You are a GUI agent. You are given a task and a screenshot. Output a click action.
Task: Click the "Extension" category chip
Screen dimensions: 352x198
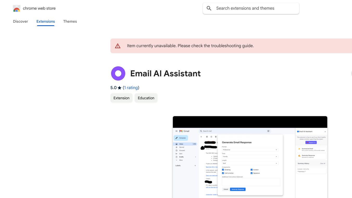[x=121, y=98]
